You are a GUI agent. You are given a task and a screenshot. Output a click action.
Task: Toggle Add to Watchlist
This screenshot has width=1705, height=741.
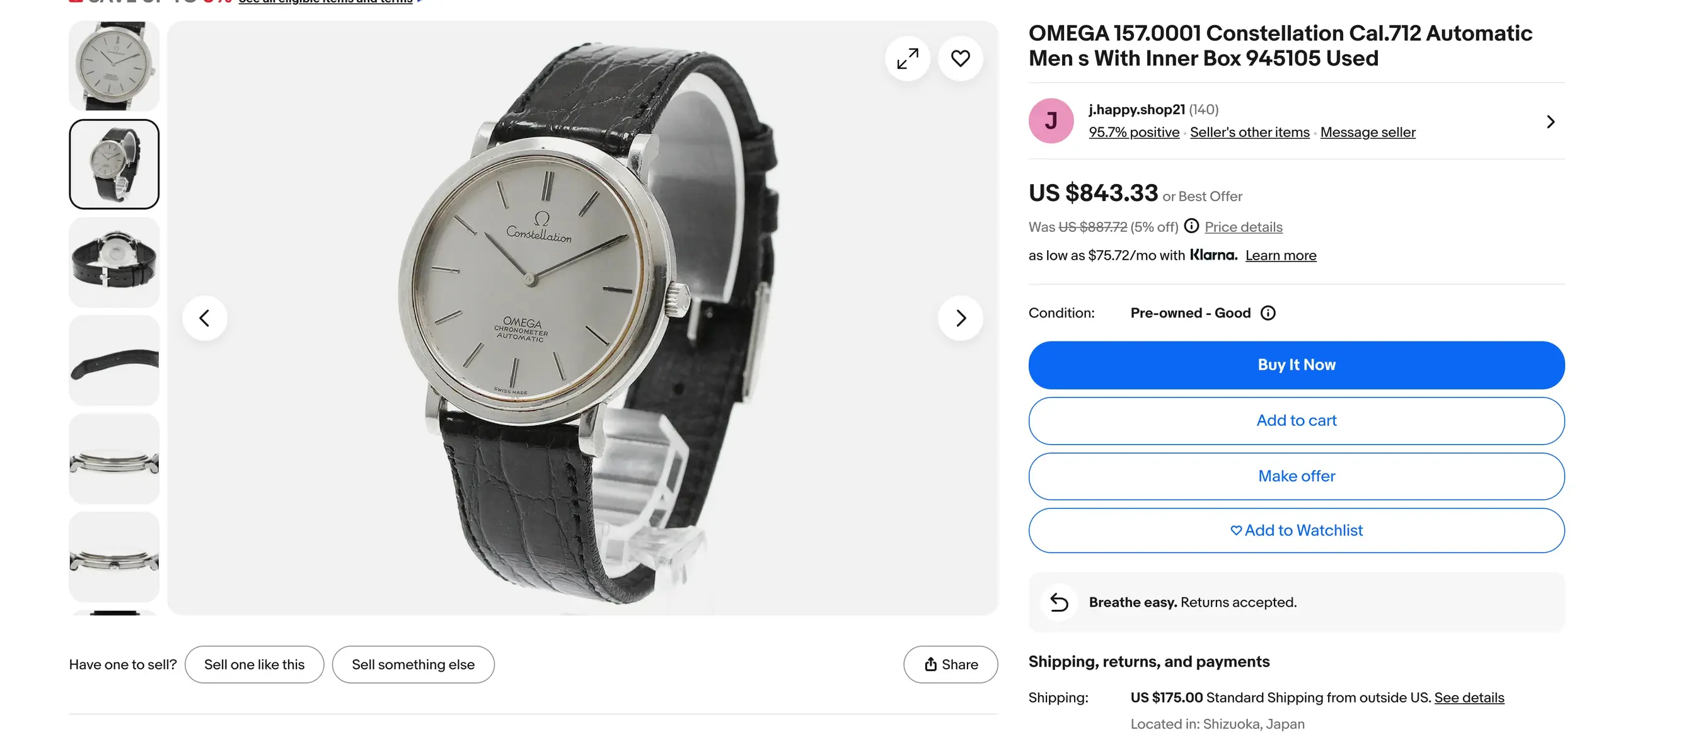click(1296, 531)
